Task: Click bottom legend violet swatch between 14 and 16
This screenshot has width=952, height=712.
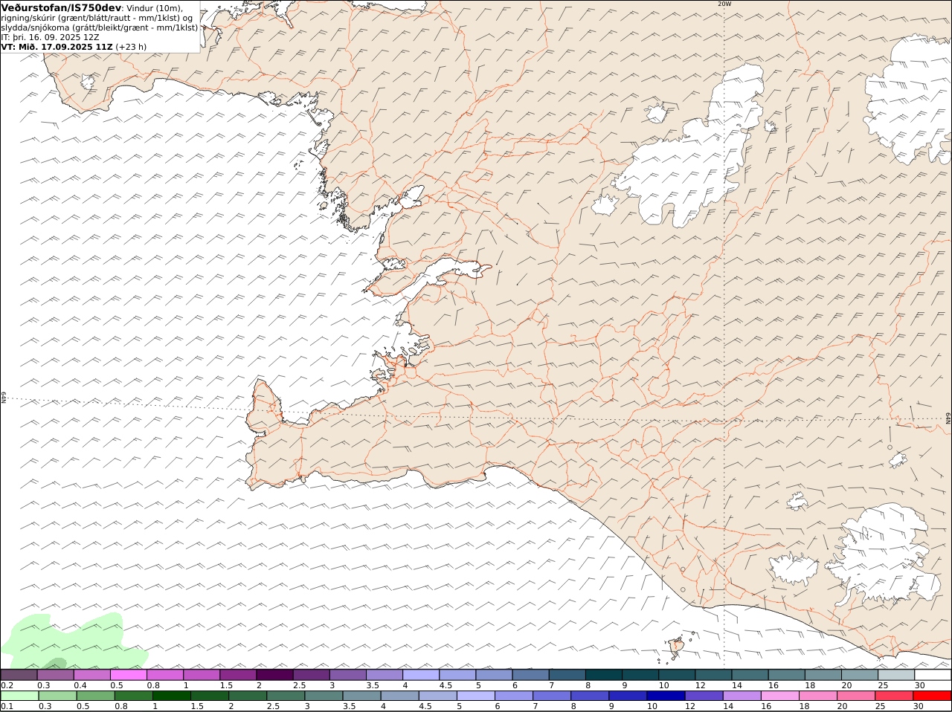Action: pos(742,696)
